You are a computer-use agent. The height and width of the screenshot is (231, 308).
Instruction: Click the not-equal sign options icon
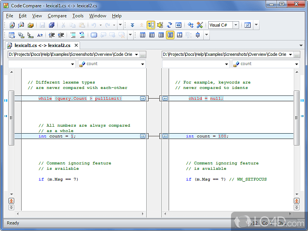[248, 25]
